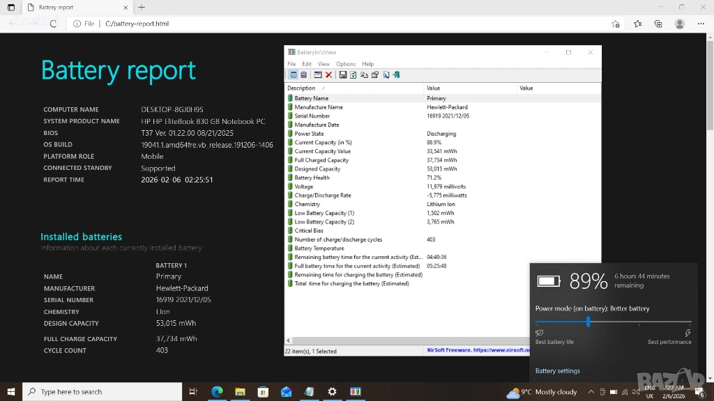714x401 pixels.
Task: Open Settings gear from the taskbar
Action: tap(332, 392)
